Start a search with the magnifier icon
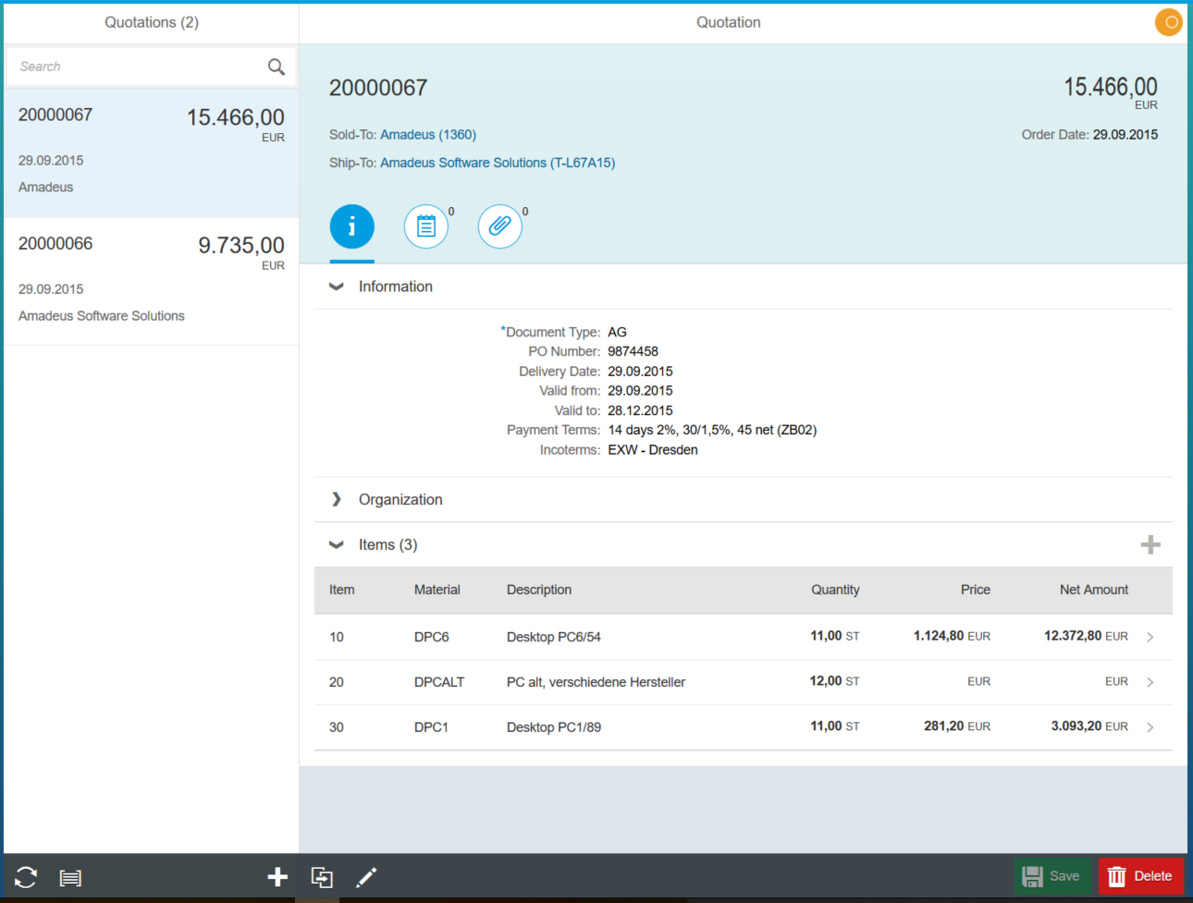This screenshot has width=1193, height=903. 276,67
